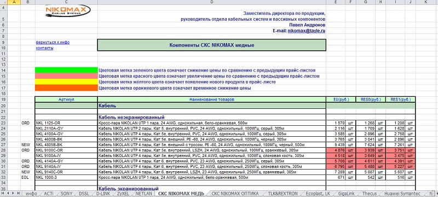This screenshot has height=198, width=438.
Task: Click article cell 'NKL 1125-OR'
Action: 66,123
